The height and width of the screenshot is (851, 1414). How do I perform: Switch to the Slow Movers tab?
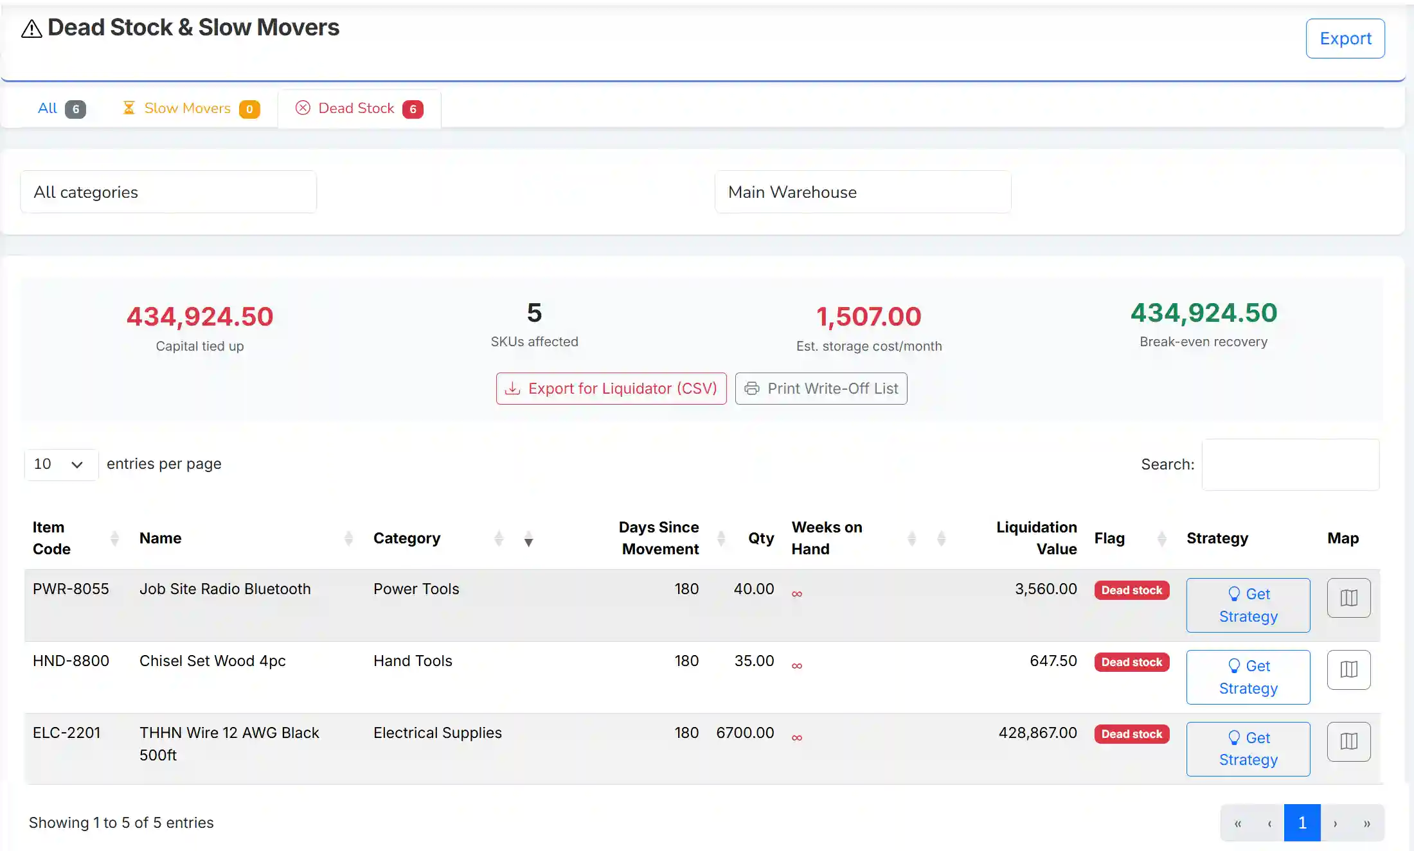[192, 109]
